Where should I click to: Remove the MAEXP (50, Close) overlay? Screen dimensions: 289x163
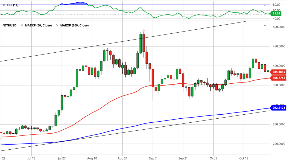point(22,25)
